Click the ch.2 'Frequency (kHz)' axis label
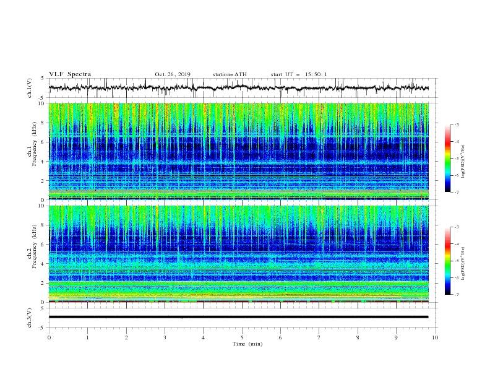 34,246
